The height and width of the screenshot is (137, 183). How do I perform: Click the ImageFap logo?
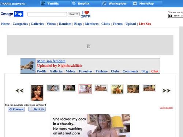coord(12,14)
